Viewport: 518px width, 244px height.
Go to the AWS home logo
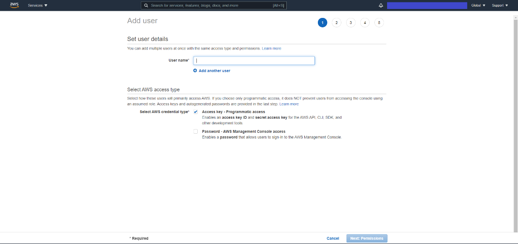click(x=14, y=5)
